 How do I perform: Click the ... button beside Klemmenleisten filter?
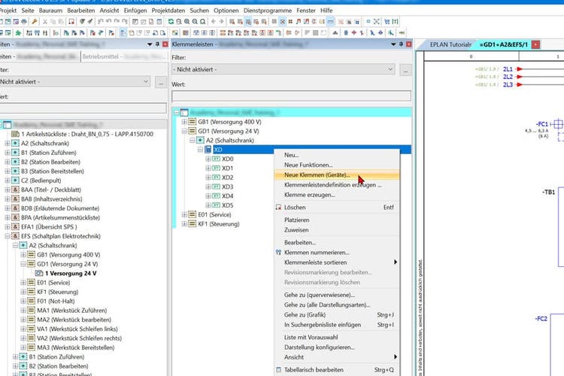click(x=405, y=70)
